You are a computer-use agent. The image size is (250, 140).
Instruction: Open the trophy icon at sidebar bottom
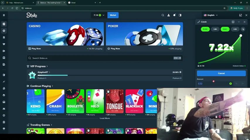tap(4, 129)
